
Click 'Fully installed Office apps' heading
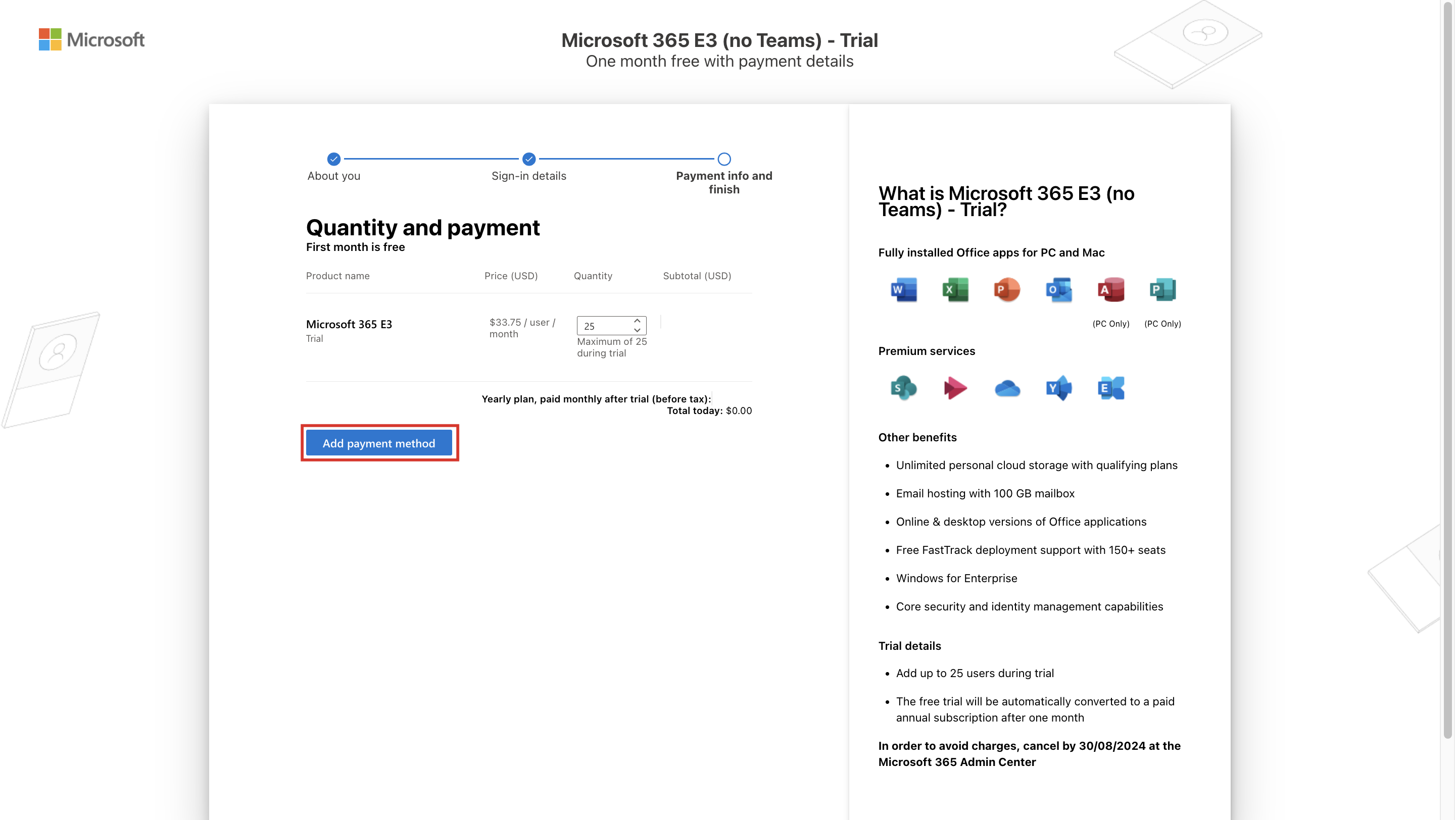(991, 252)
